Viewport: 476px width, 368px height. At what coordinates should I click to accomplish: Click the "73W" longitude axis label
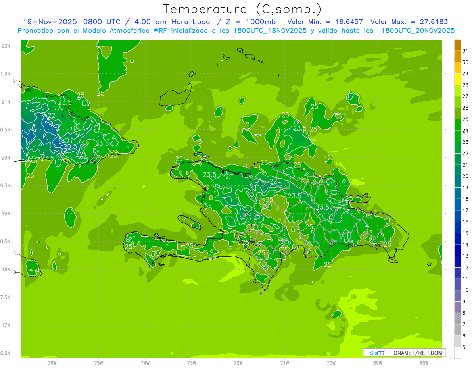[192, 362]
